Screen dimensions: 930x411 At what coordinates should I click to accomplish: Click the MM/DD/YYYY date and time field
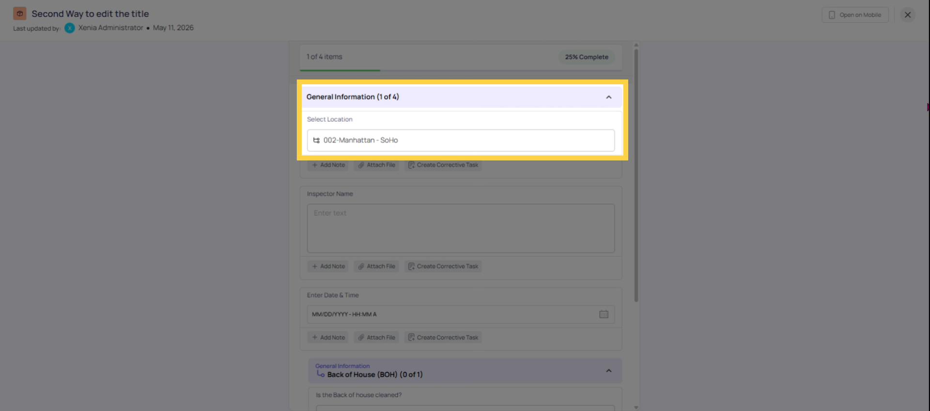(x=461, y=315)
